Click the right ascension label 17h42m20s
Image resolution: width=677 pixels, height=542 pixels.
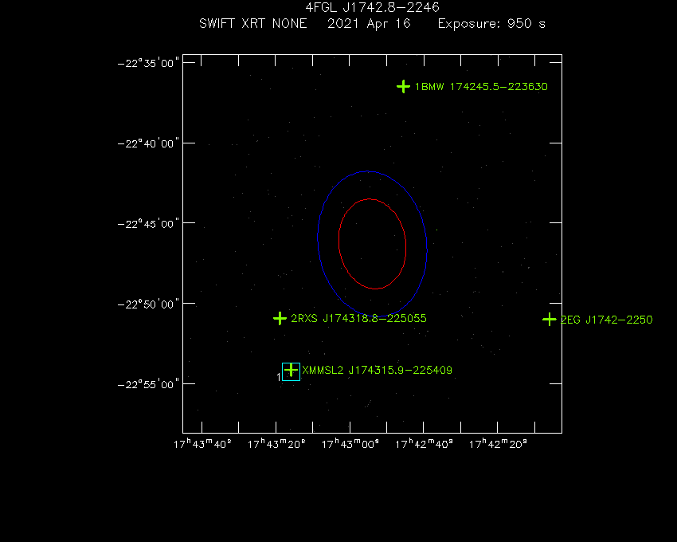[x=498, y=444]
